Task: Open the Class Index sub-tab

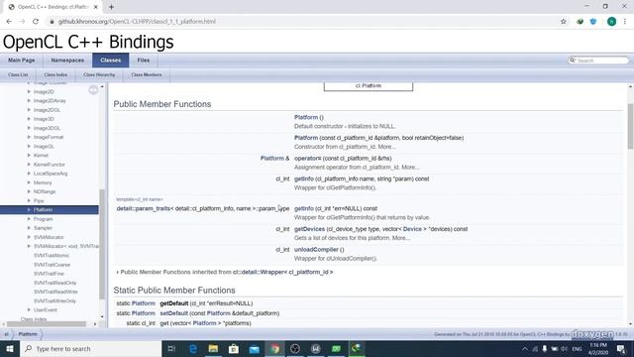Action: pos(55,75)
